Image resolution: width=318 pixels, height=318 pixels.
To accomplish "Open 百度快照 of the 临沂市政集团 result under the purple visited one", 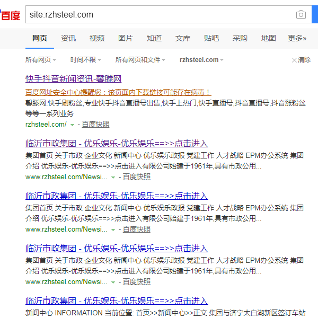I will (137, 229).
